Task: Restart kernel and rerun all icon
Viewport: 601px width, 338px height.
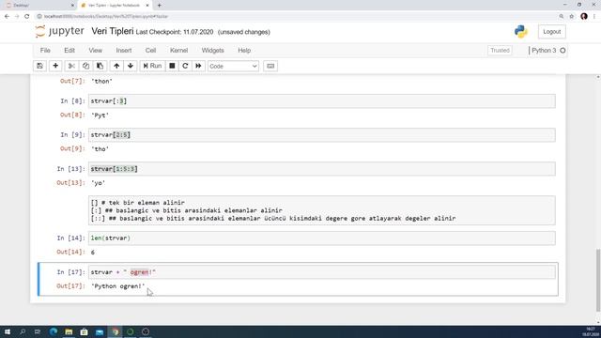Action: tap(198, 66)
